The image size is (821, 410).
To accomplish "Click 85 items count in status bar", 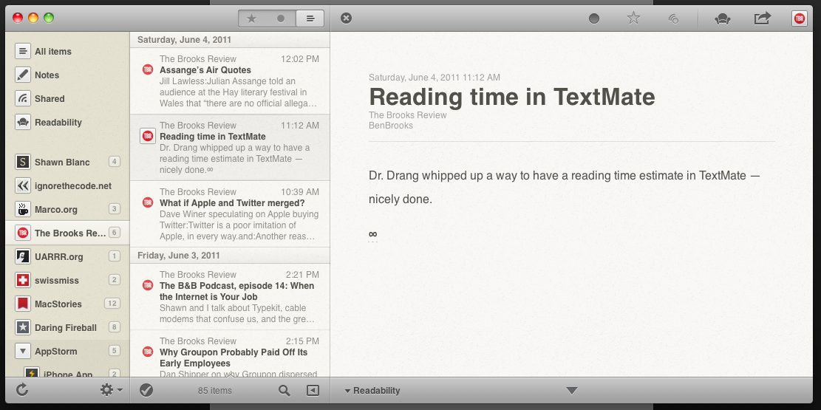I will (215, 391).
